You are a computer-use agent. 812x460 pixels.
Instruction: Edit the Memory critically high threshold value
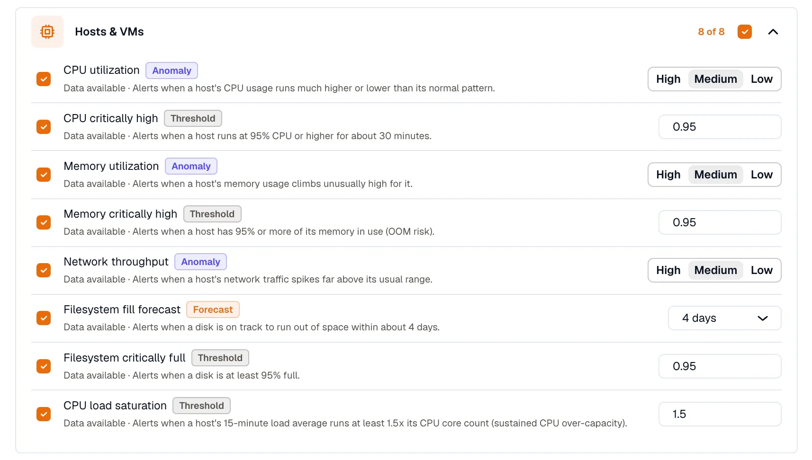720,222
